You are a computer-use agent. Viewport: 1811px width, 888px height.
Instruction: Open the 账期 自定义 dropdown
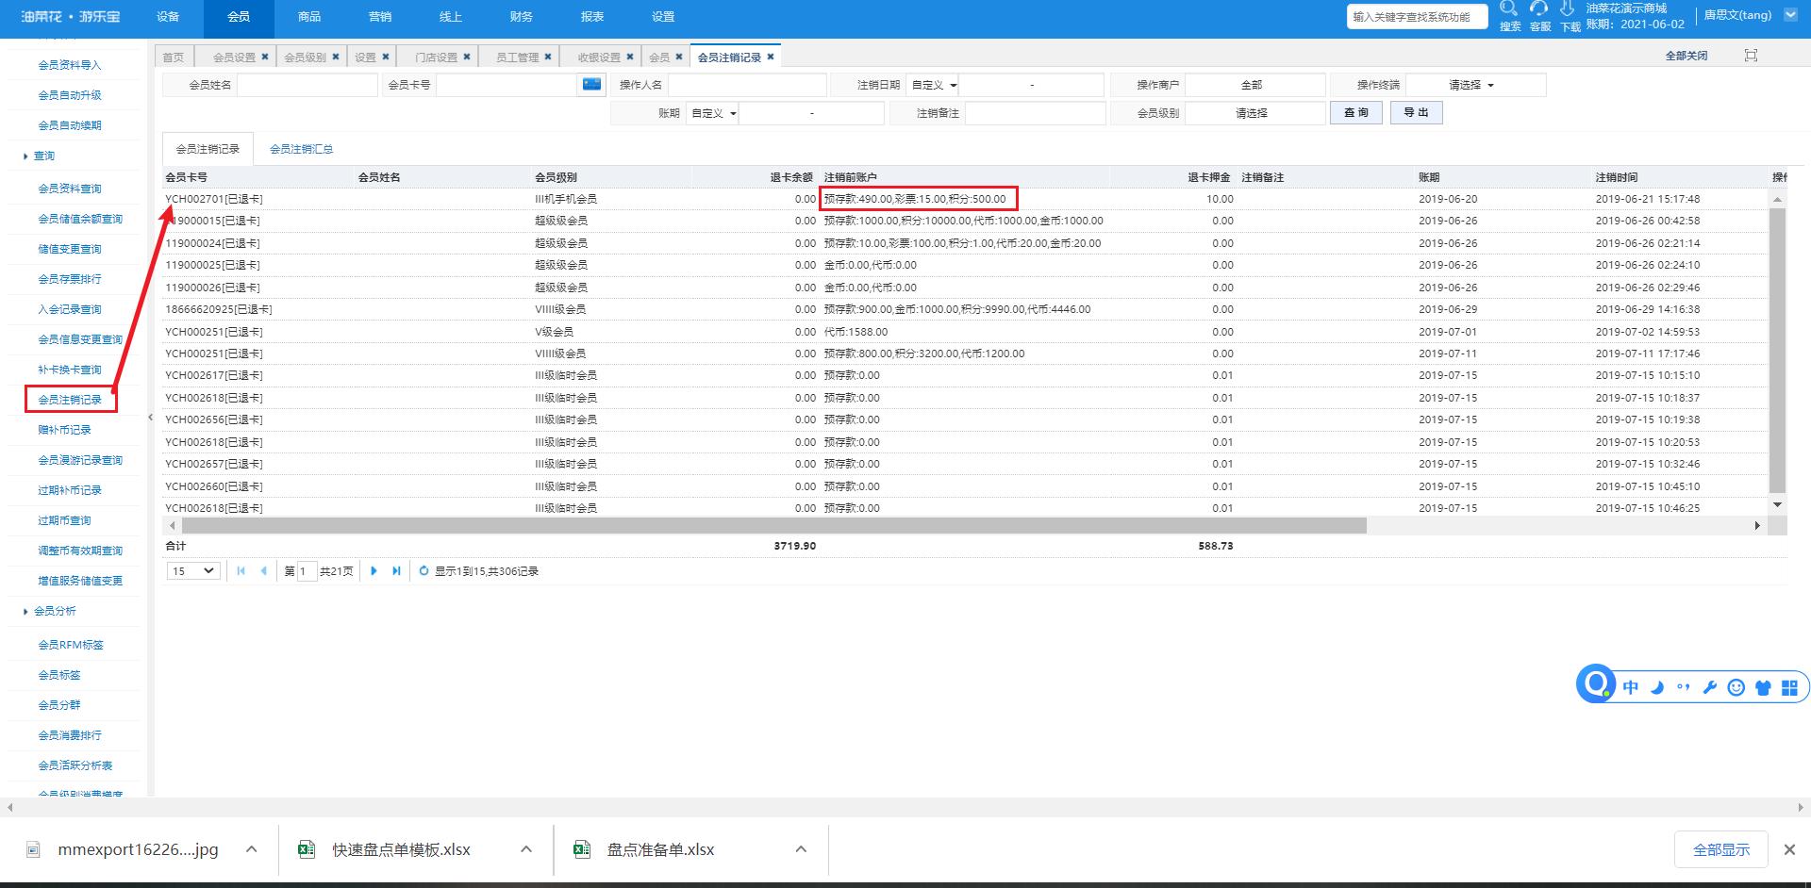[712, 113]
